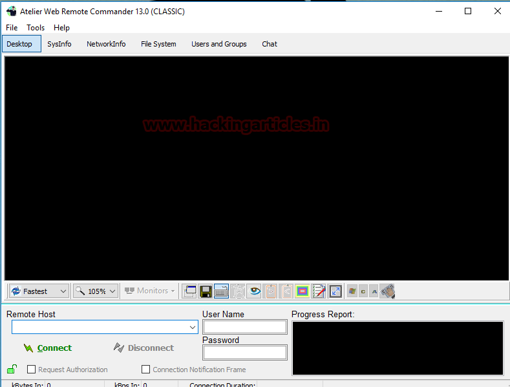Click the notepad with pencil icon
510x387 pixels.
319,291
